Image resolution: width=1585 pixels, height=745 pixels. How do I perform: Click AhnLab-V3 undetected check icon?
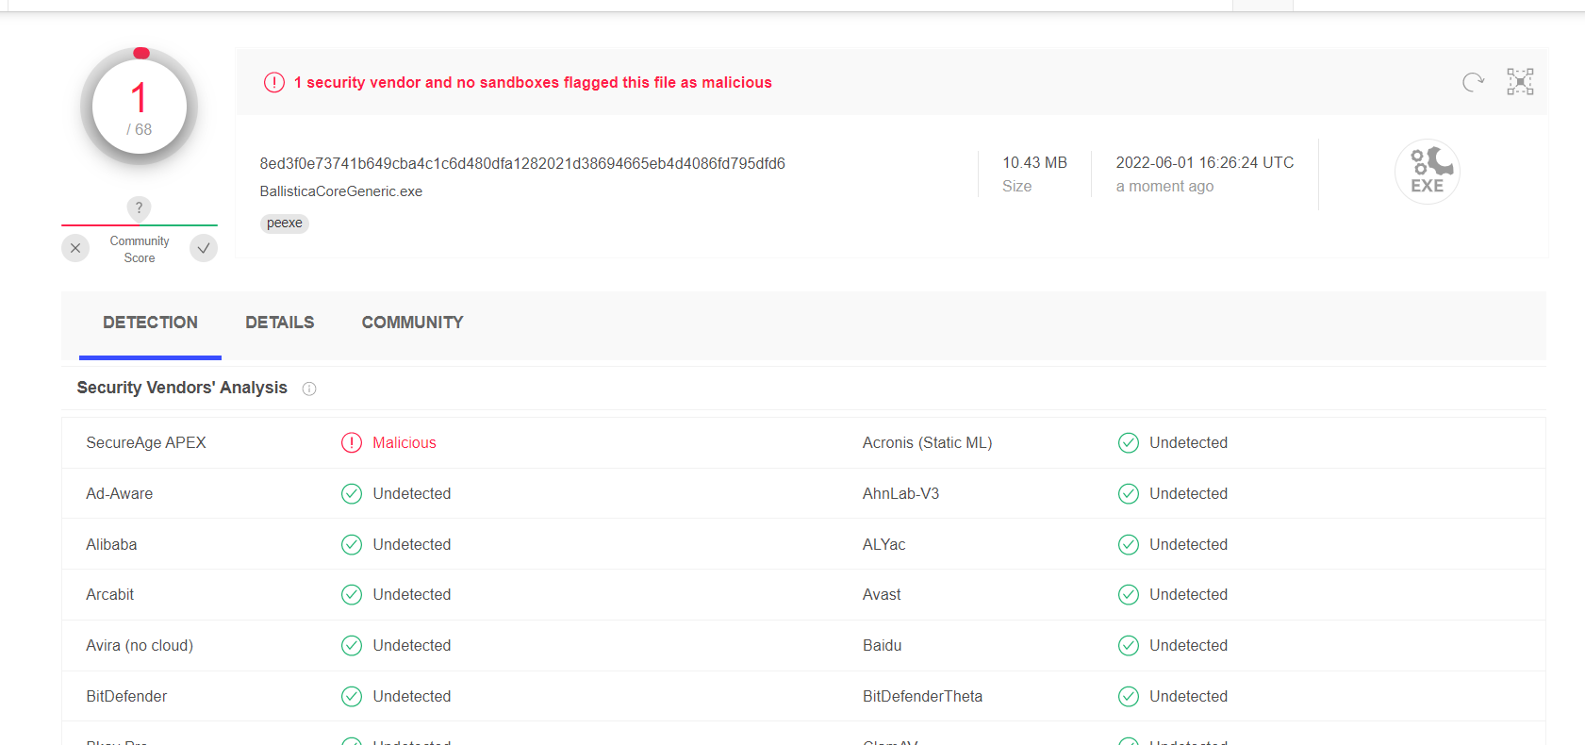coord(1129,493)
